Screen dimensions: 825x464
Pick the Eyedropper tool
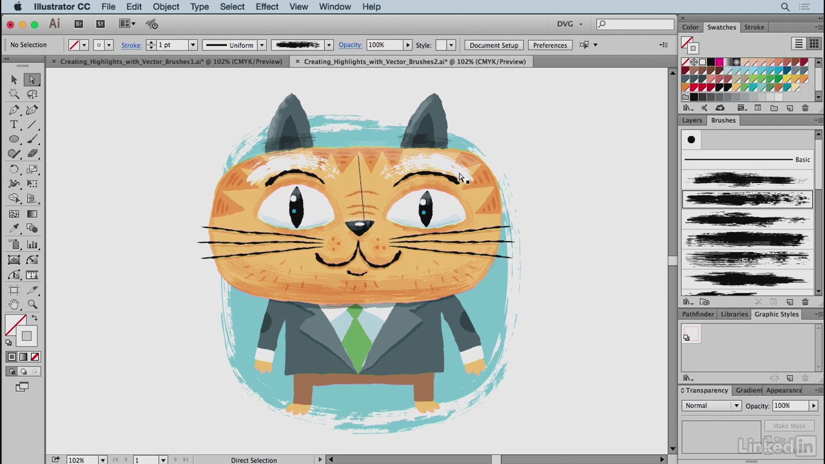coord(14,229)
